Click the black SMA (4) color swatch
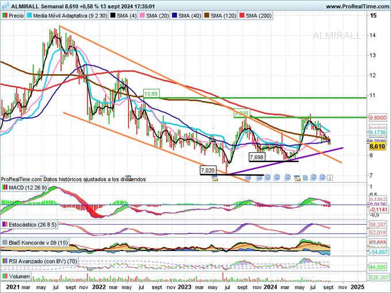 tap(113, 16)
